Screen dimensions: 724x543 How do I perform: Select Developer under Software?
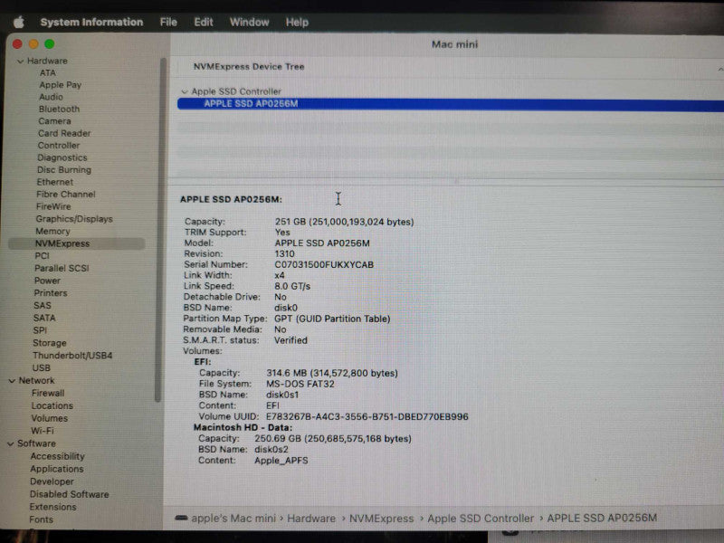[x=52, y=481]
